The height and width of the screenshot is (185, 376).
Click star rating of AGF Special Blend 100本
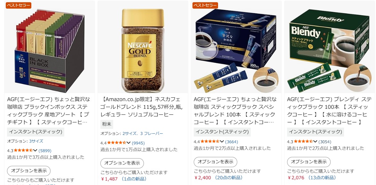210,141
